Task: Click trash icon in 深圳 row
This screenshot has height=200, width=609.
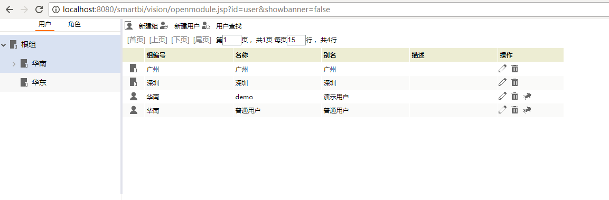Action: (x=514, y=82)
